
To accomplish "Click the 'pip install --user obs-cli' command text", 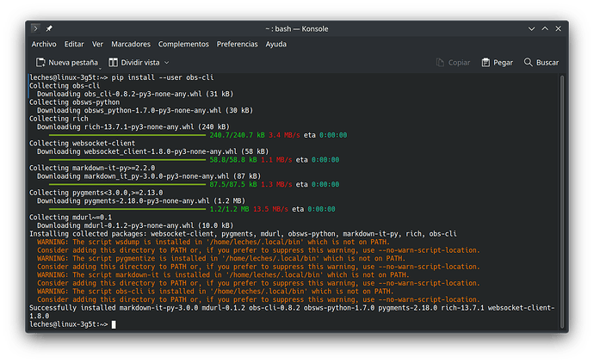I will pos(163,77).
